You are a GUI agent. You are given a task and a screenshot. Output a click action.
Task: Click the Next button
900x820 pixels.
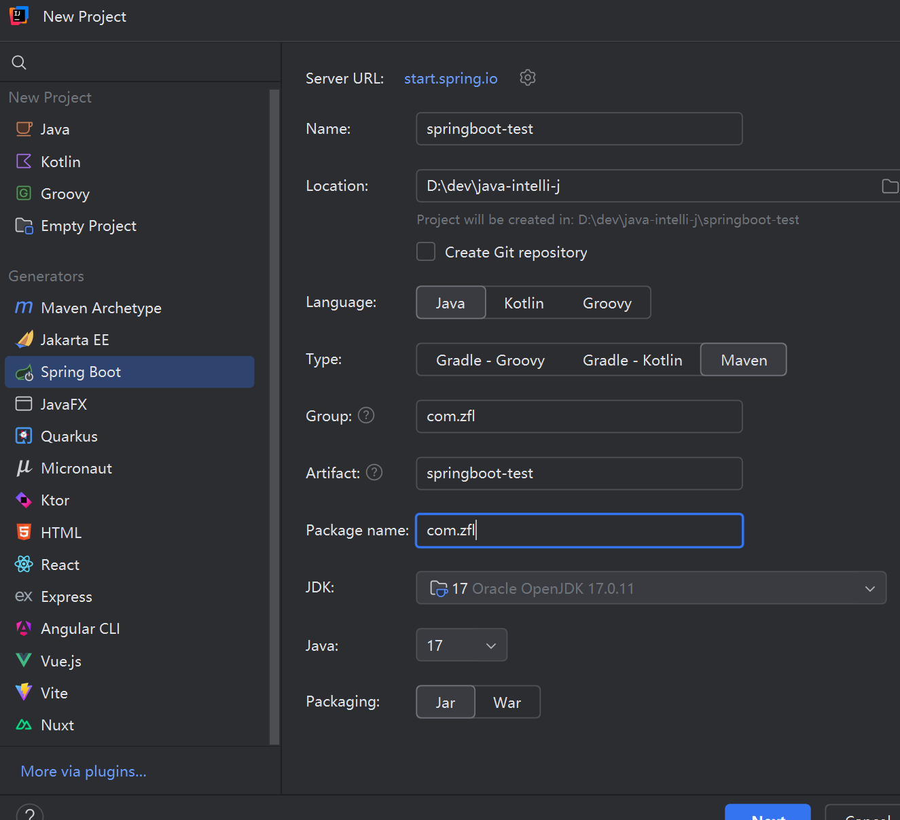(768, 813)
